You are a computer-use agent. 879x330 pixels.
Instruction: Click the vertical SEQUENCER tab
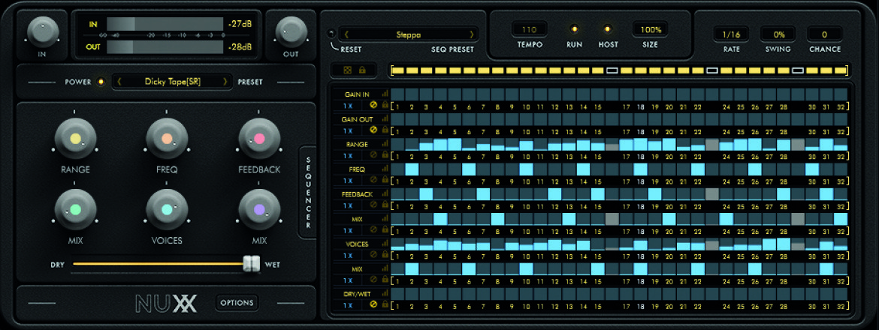tap(308, 193)
